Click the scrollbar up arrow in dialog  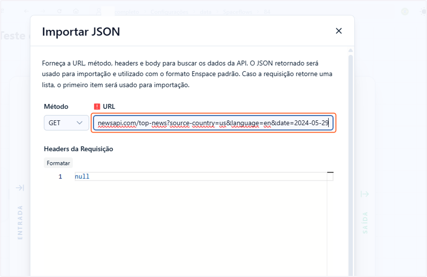pos(350,50)
